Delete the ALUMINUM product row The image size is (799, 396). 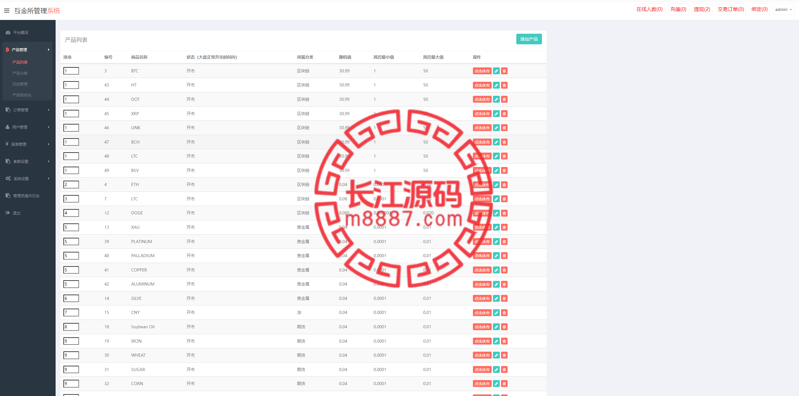(x=504, y=284)
